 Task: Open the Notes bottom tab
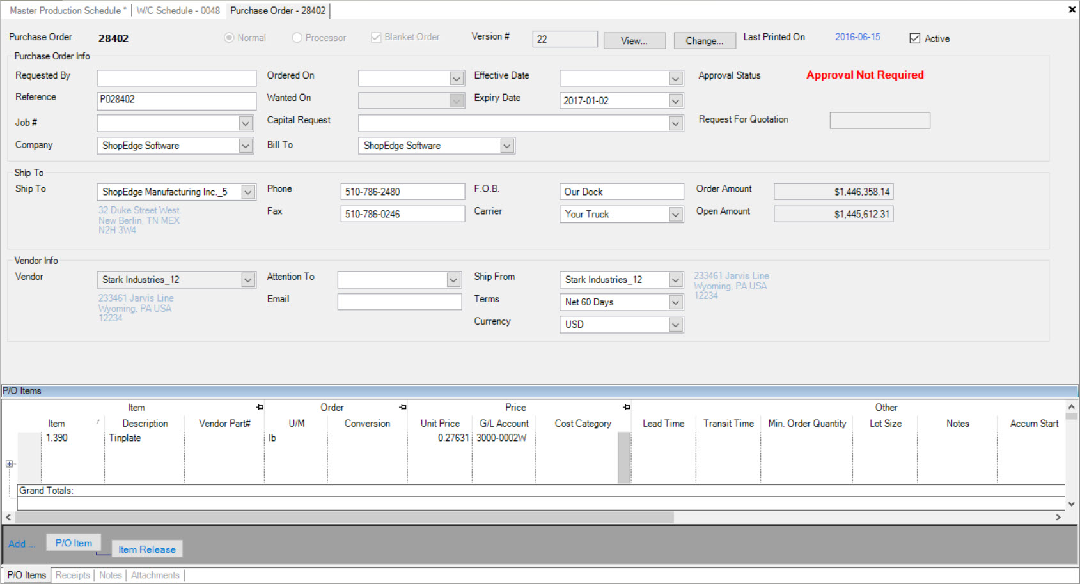(110, 575)
